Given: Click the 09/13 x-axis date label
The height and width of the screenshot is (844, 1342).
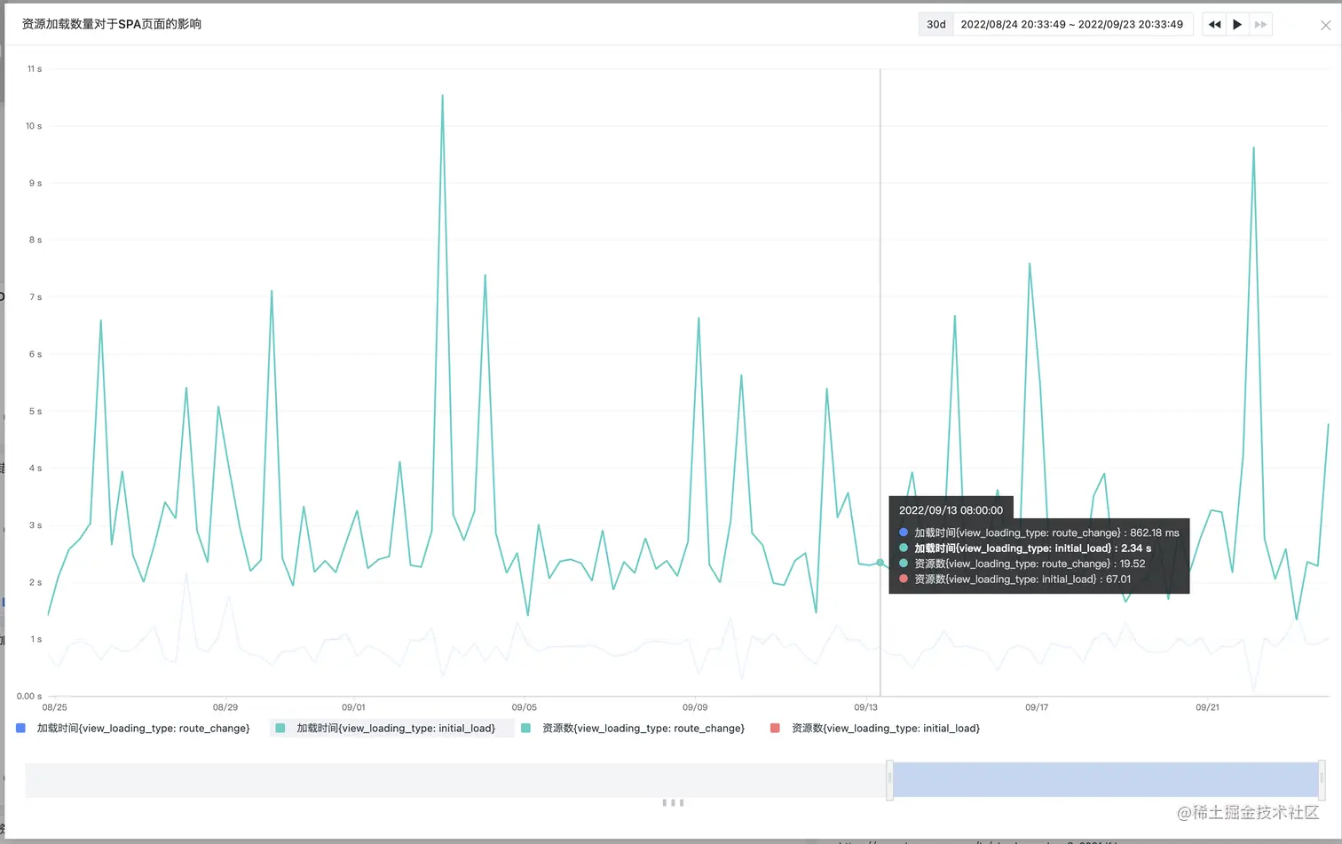Looking at the screenshot, I should (x=865, y=707).
